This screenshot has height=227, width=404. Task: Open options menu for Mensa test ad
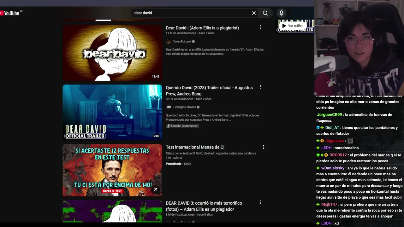pyautogui.click(x=264, y=147)
